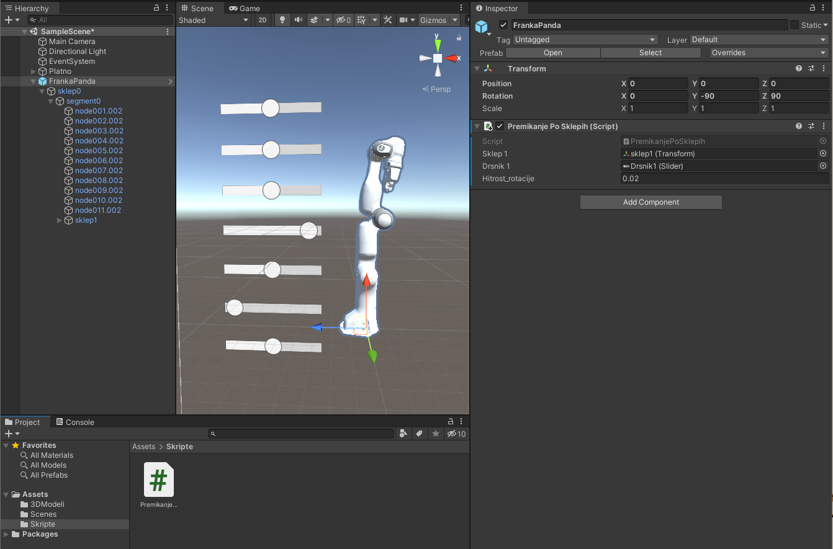Pick object for the Sklep 1 field
This screenshot has height=549, width=833.
823,154
